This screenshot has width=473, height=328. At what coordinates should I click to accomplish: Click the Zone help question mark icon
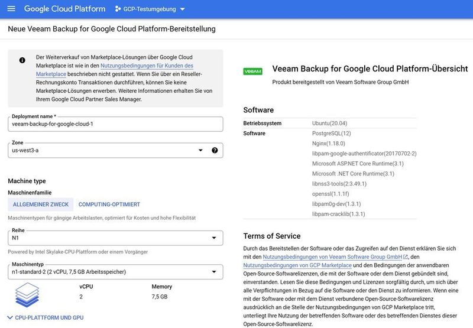215,150
